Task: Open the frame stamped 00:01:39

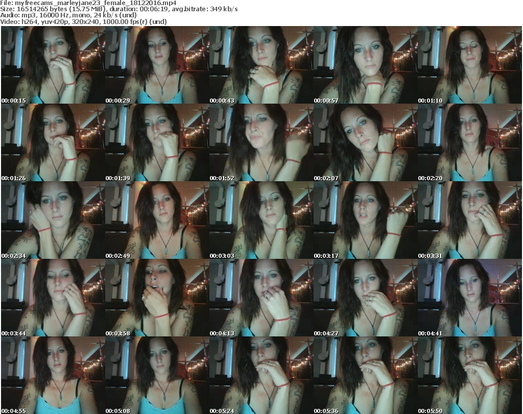Action: (x=157, y=142)
